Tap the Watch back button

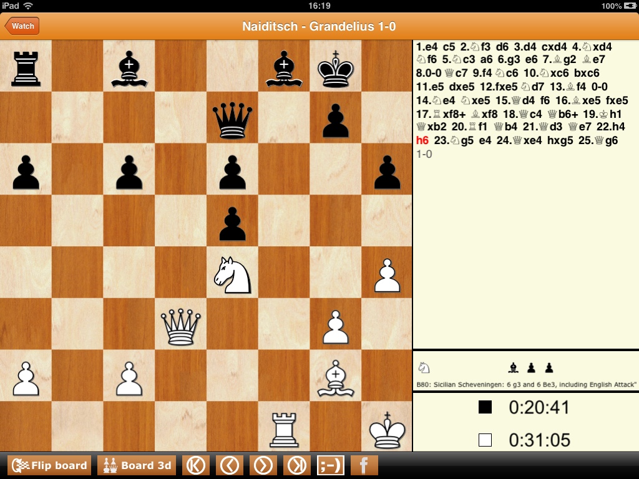[22, 26]
